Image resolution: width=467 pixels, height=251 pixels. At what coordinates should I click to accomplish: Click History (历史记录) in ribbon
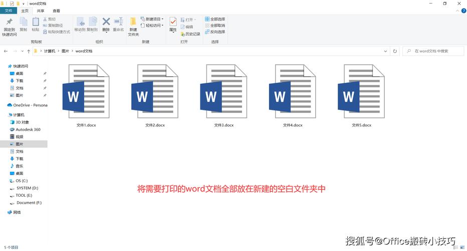190,34
